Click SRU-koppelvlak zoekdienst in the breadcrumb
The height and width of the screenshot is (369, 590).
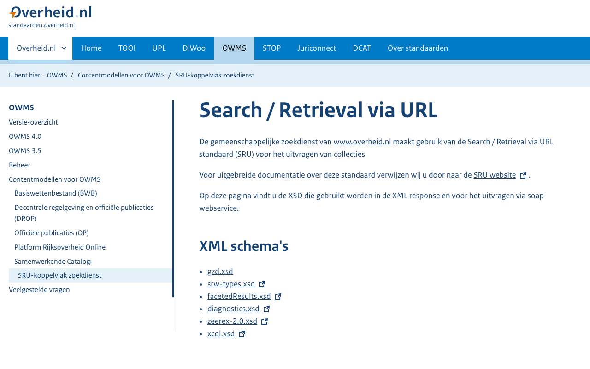pyautogui.click(x=215, y=75)
